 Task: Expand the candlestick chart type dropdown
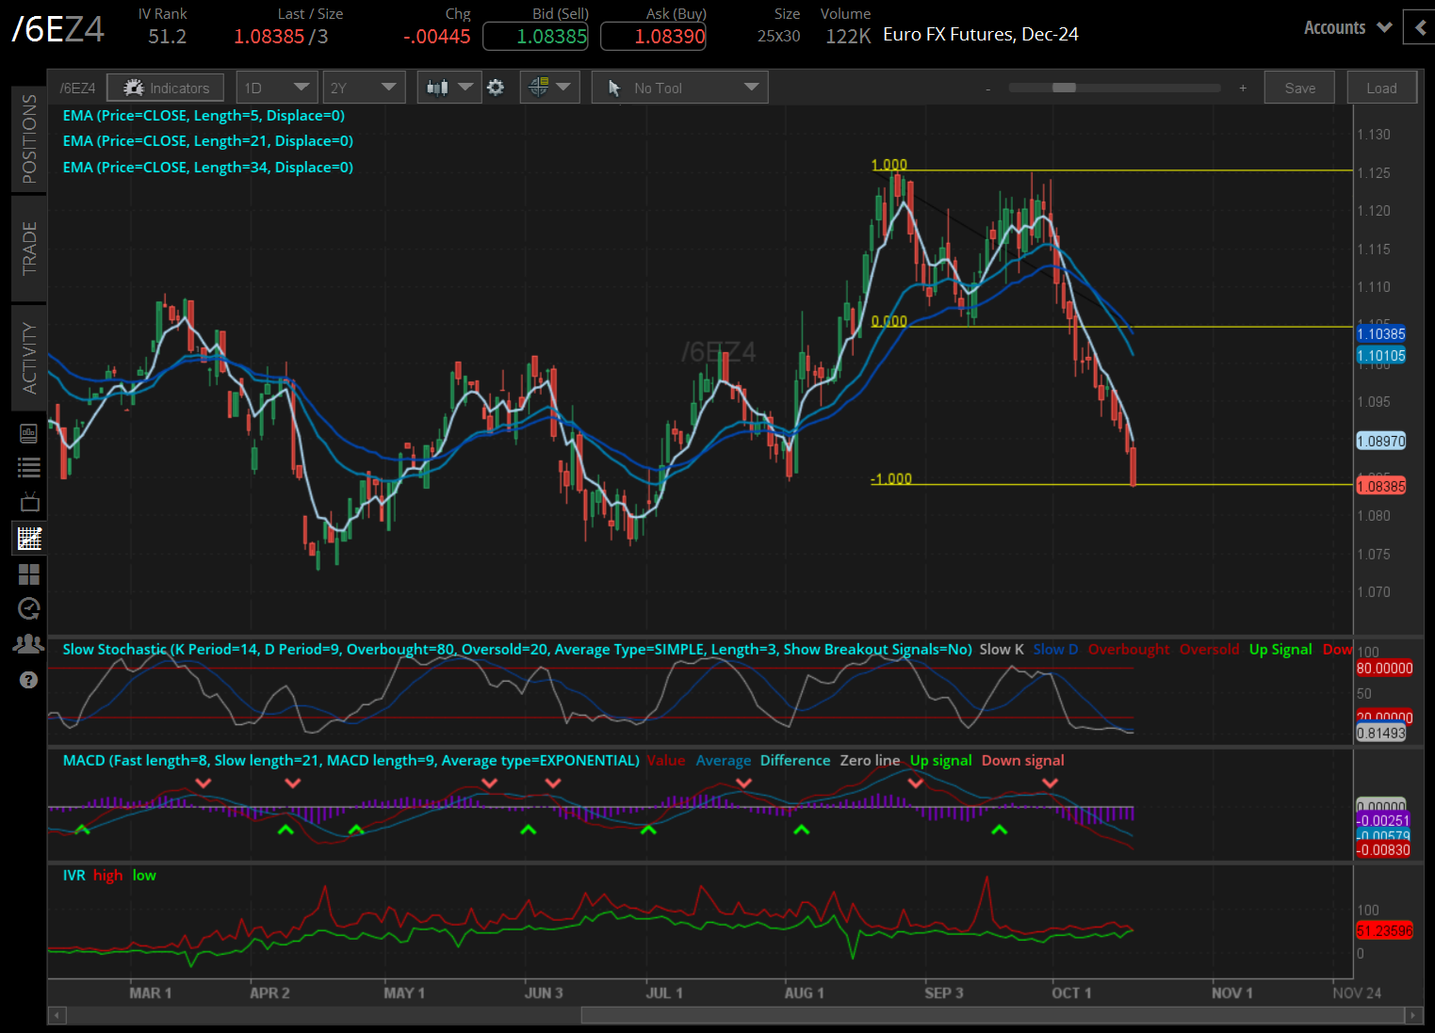point(448,88)
